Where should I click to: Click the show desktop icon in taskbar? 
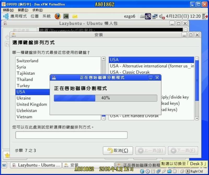click(4, 165)
